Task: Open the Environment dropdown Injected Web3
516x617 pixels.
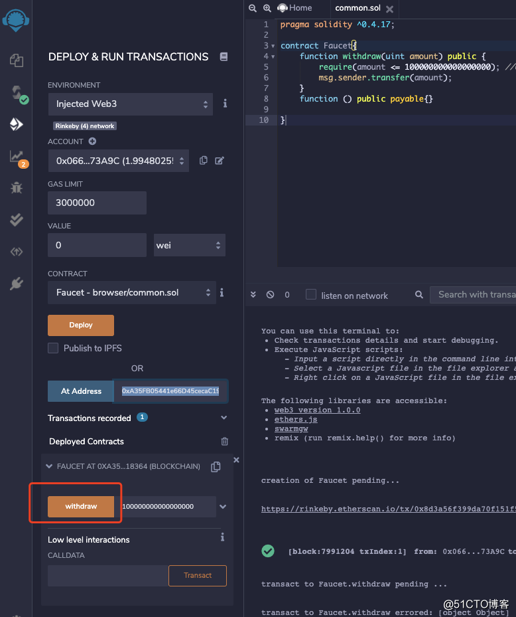Action: pos(131,104)
